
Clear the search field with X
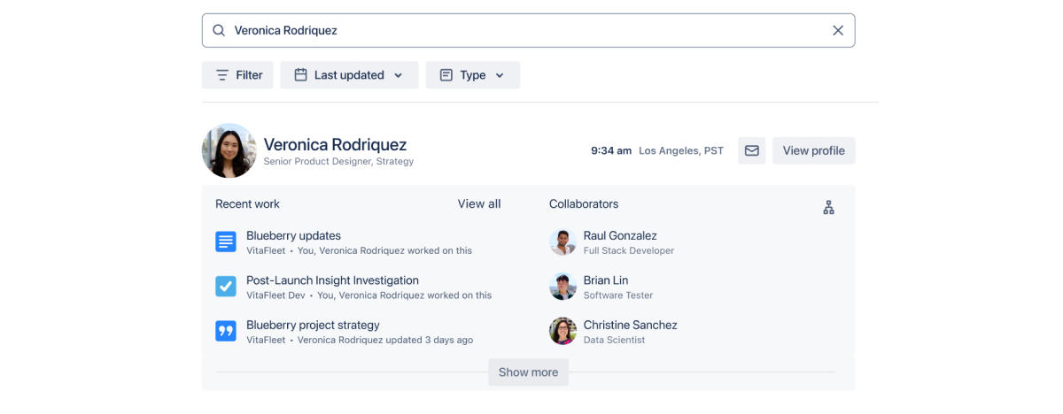(837, 30)
